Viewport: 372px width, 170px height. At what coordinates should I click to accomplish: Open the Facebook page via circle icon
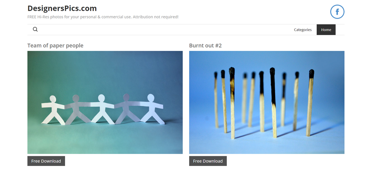click(x=337, y=12)
